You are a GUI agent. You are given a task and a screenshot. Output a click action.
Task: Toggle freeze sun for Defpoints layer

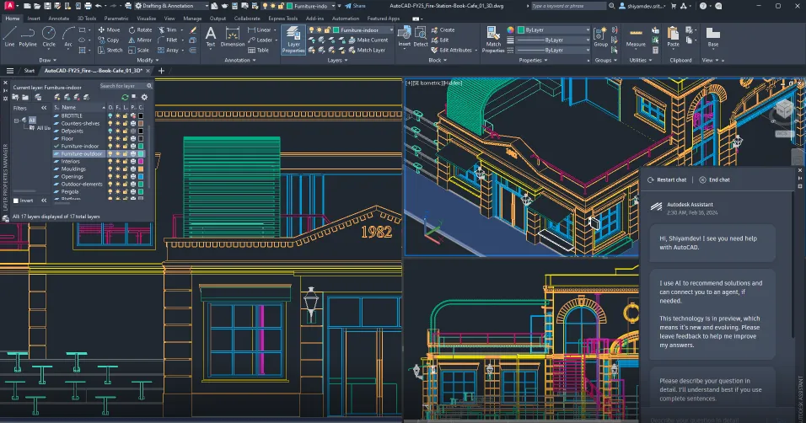click(x=118, y=131)
